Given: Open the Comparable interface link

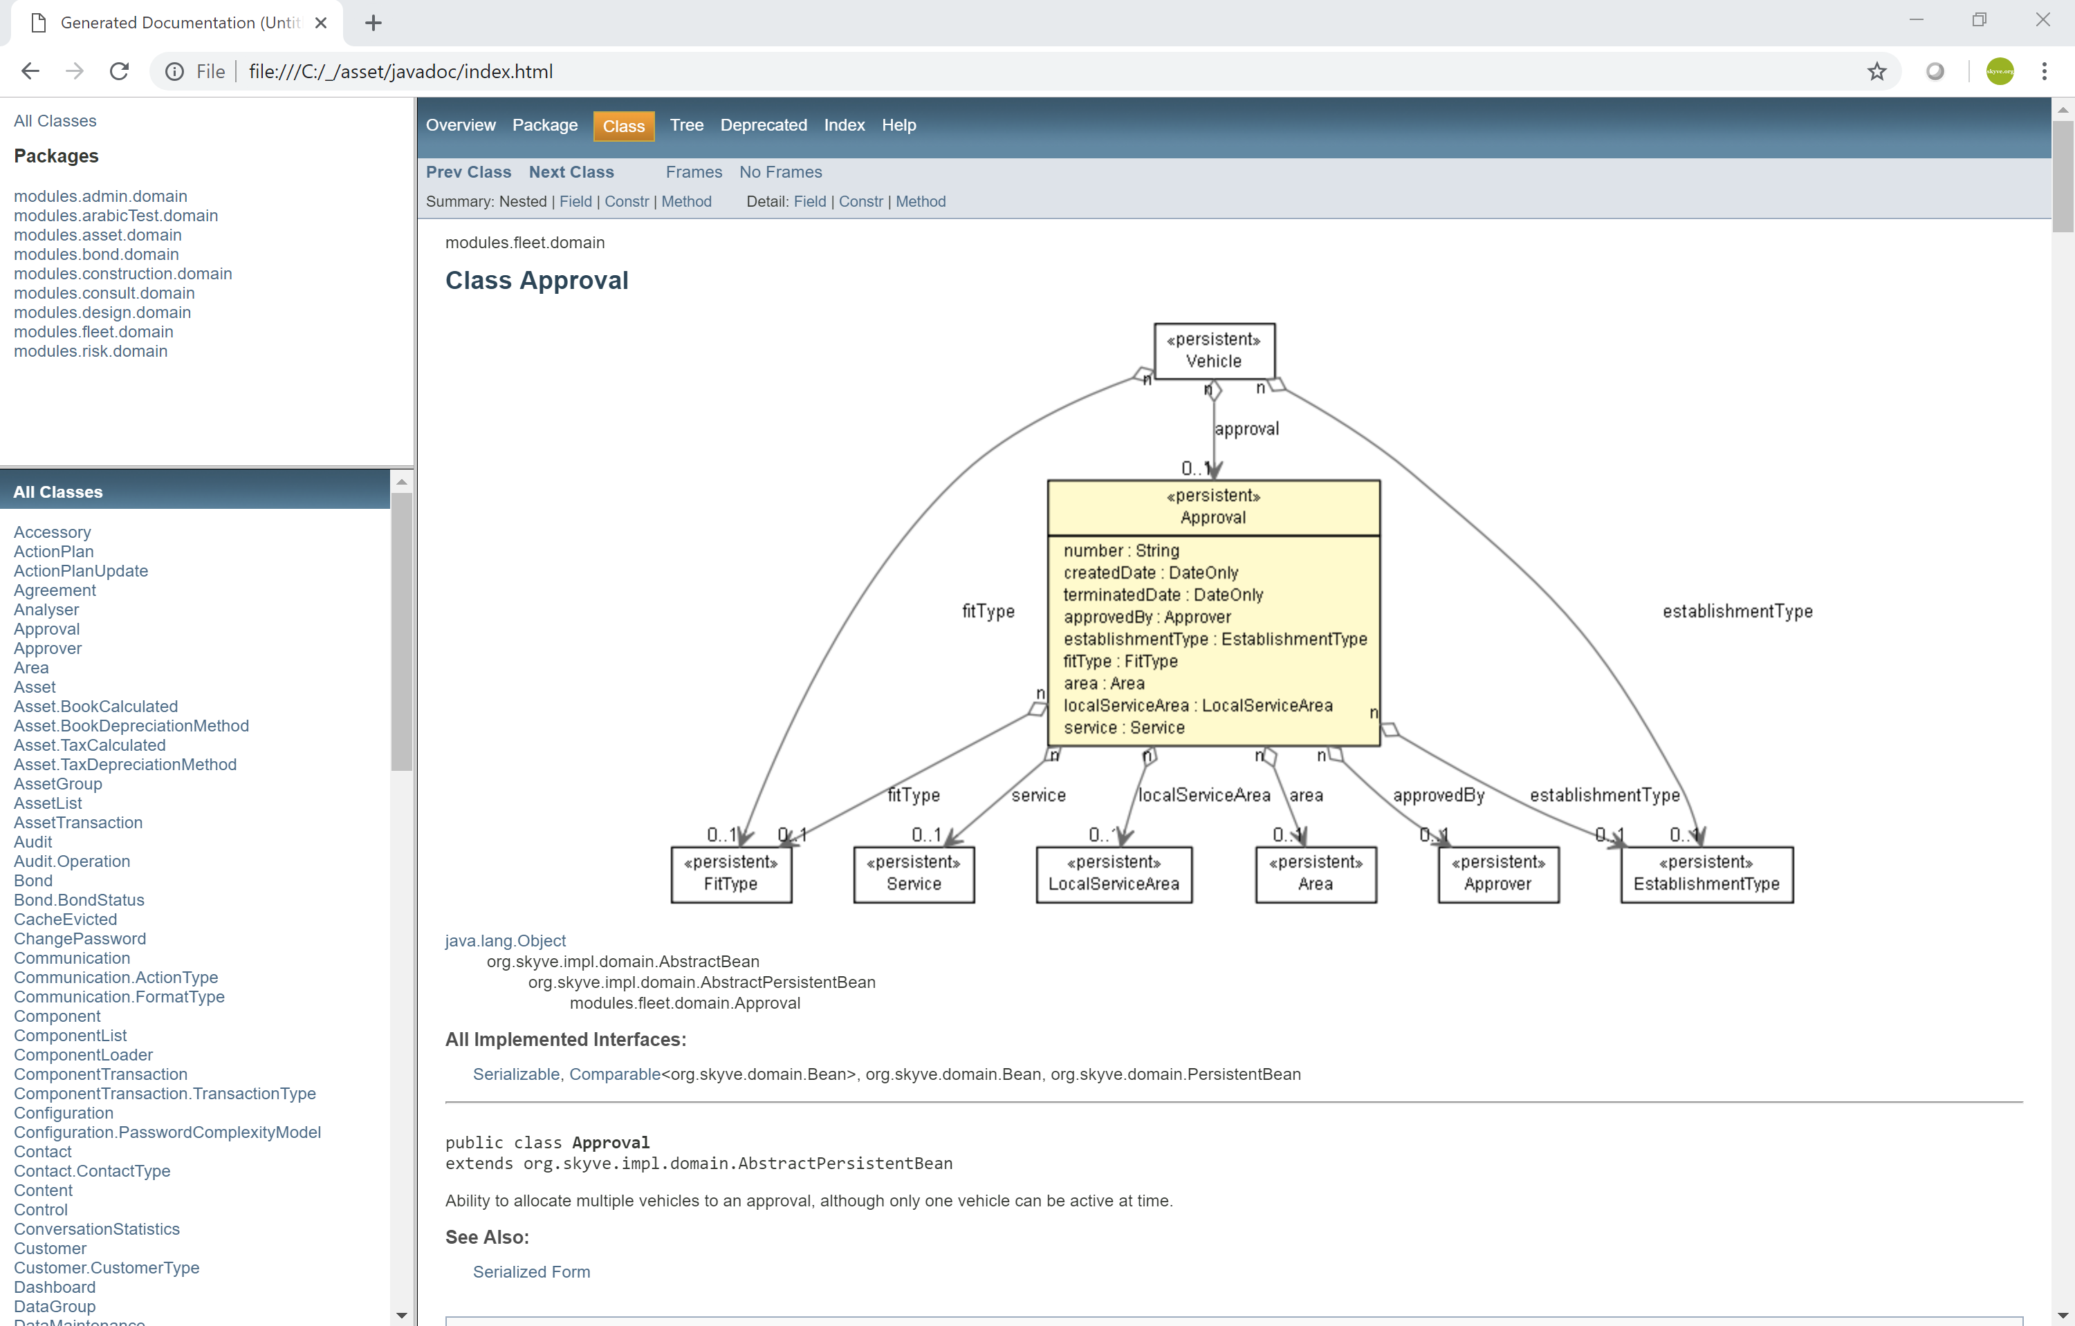Looking at the screenshot, I should pos(614,1074).
